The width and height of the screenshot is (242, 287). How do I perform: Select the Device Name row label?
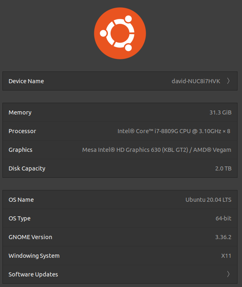click(26, 81)
